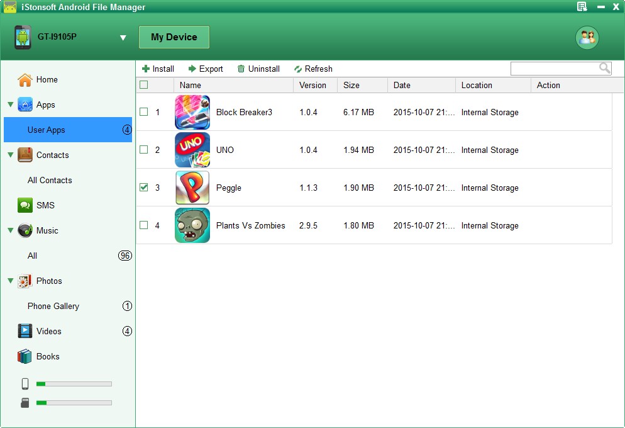Open User Apps in sidebar
Viewport: 625px width, 428px height.
point(45,130)
